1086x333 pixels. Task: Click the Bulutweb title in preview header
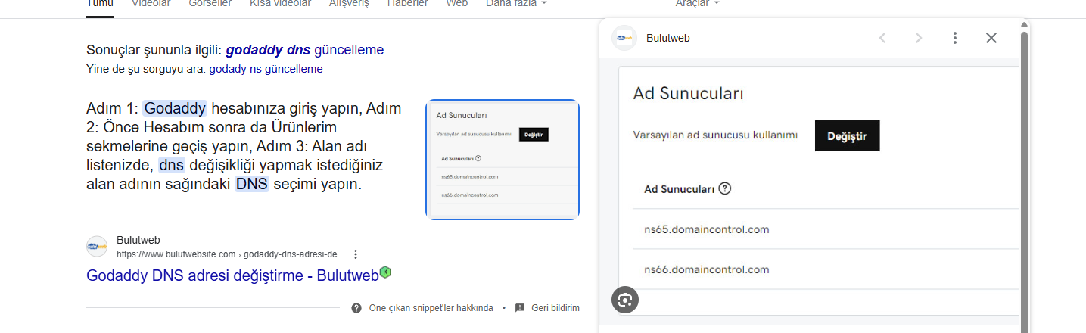[668, 38]
